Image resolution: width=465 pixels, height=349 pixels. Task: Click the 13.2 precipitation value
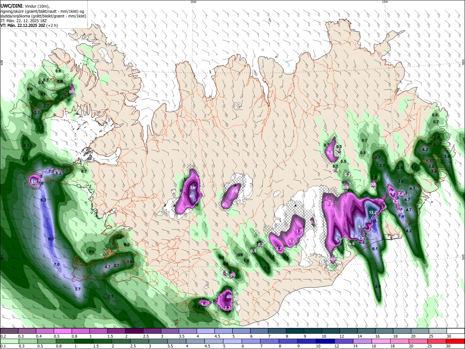click(x=372, y=212)
